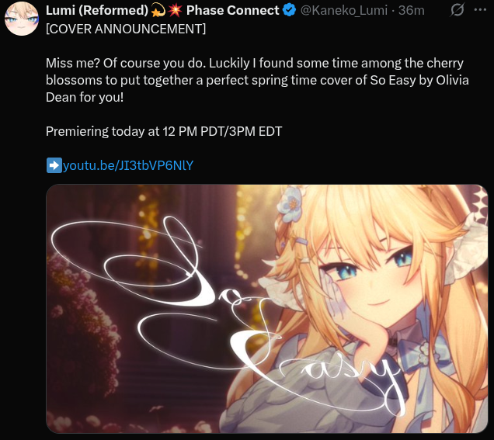This screenshot has width=494, height=440.
Task: Click the red collision emoji in name
Action: (176, 11)
